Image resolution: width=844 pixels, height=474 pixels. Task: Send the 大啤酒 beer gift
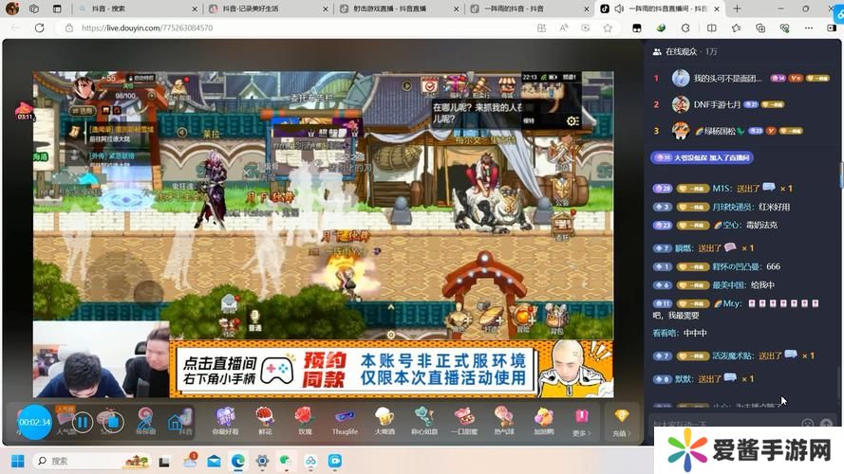[384, 418]
